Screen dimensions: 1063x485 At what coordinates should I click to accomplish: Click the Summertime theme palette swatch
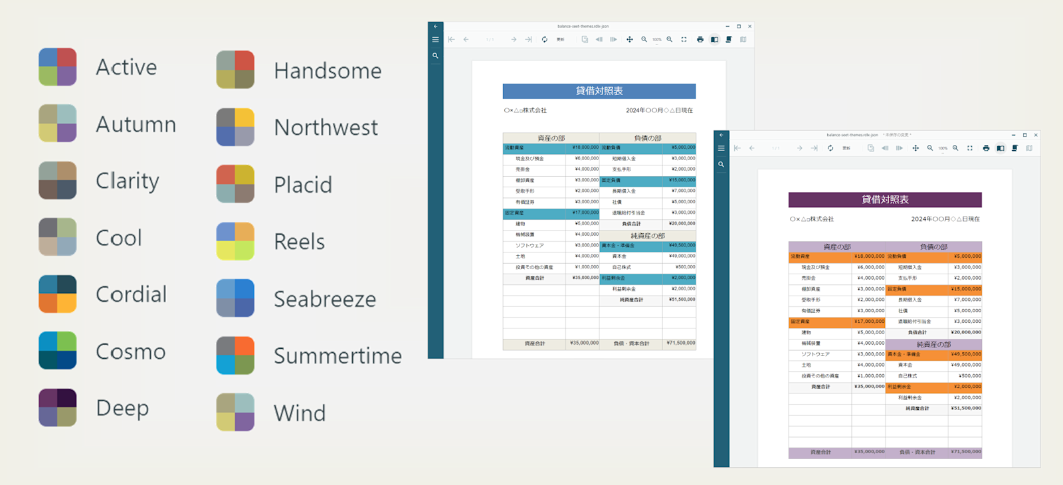click(235, 355)
